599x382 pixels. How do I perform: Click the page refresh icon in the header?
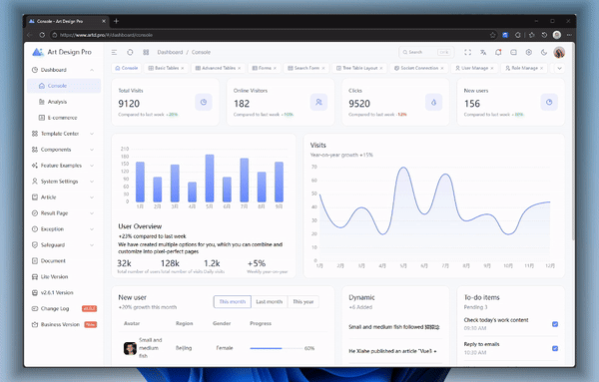(x=130, y=52)
